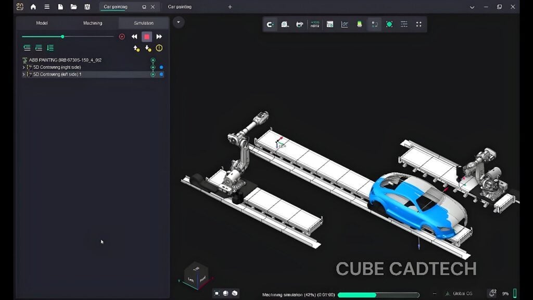
Task: Open the window chevron dropdown in title bar
Action: [472, 7]
